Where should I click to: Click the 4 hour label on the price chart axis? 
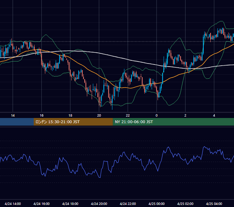[214, 116]
